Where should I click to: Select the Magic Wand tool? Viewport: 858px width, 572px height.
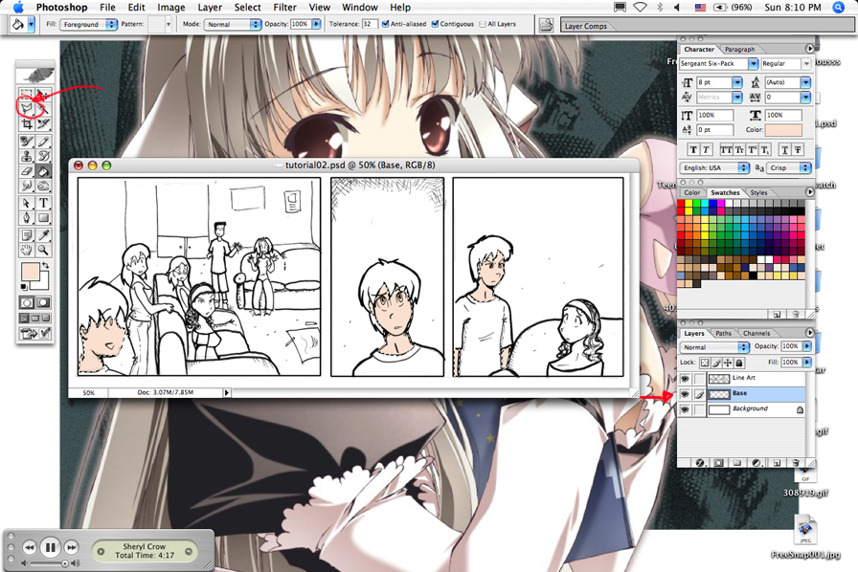pos(43,108)
